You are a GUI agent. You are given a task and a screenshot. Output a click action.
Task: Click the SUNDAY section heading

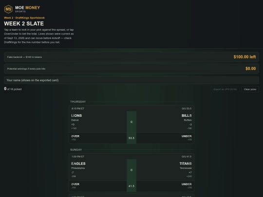(x=76, y=150)
